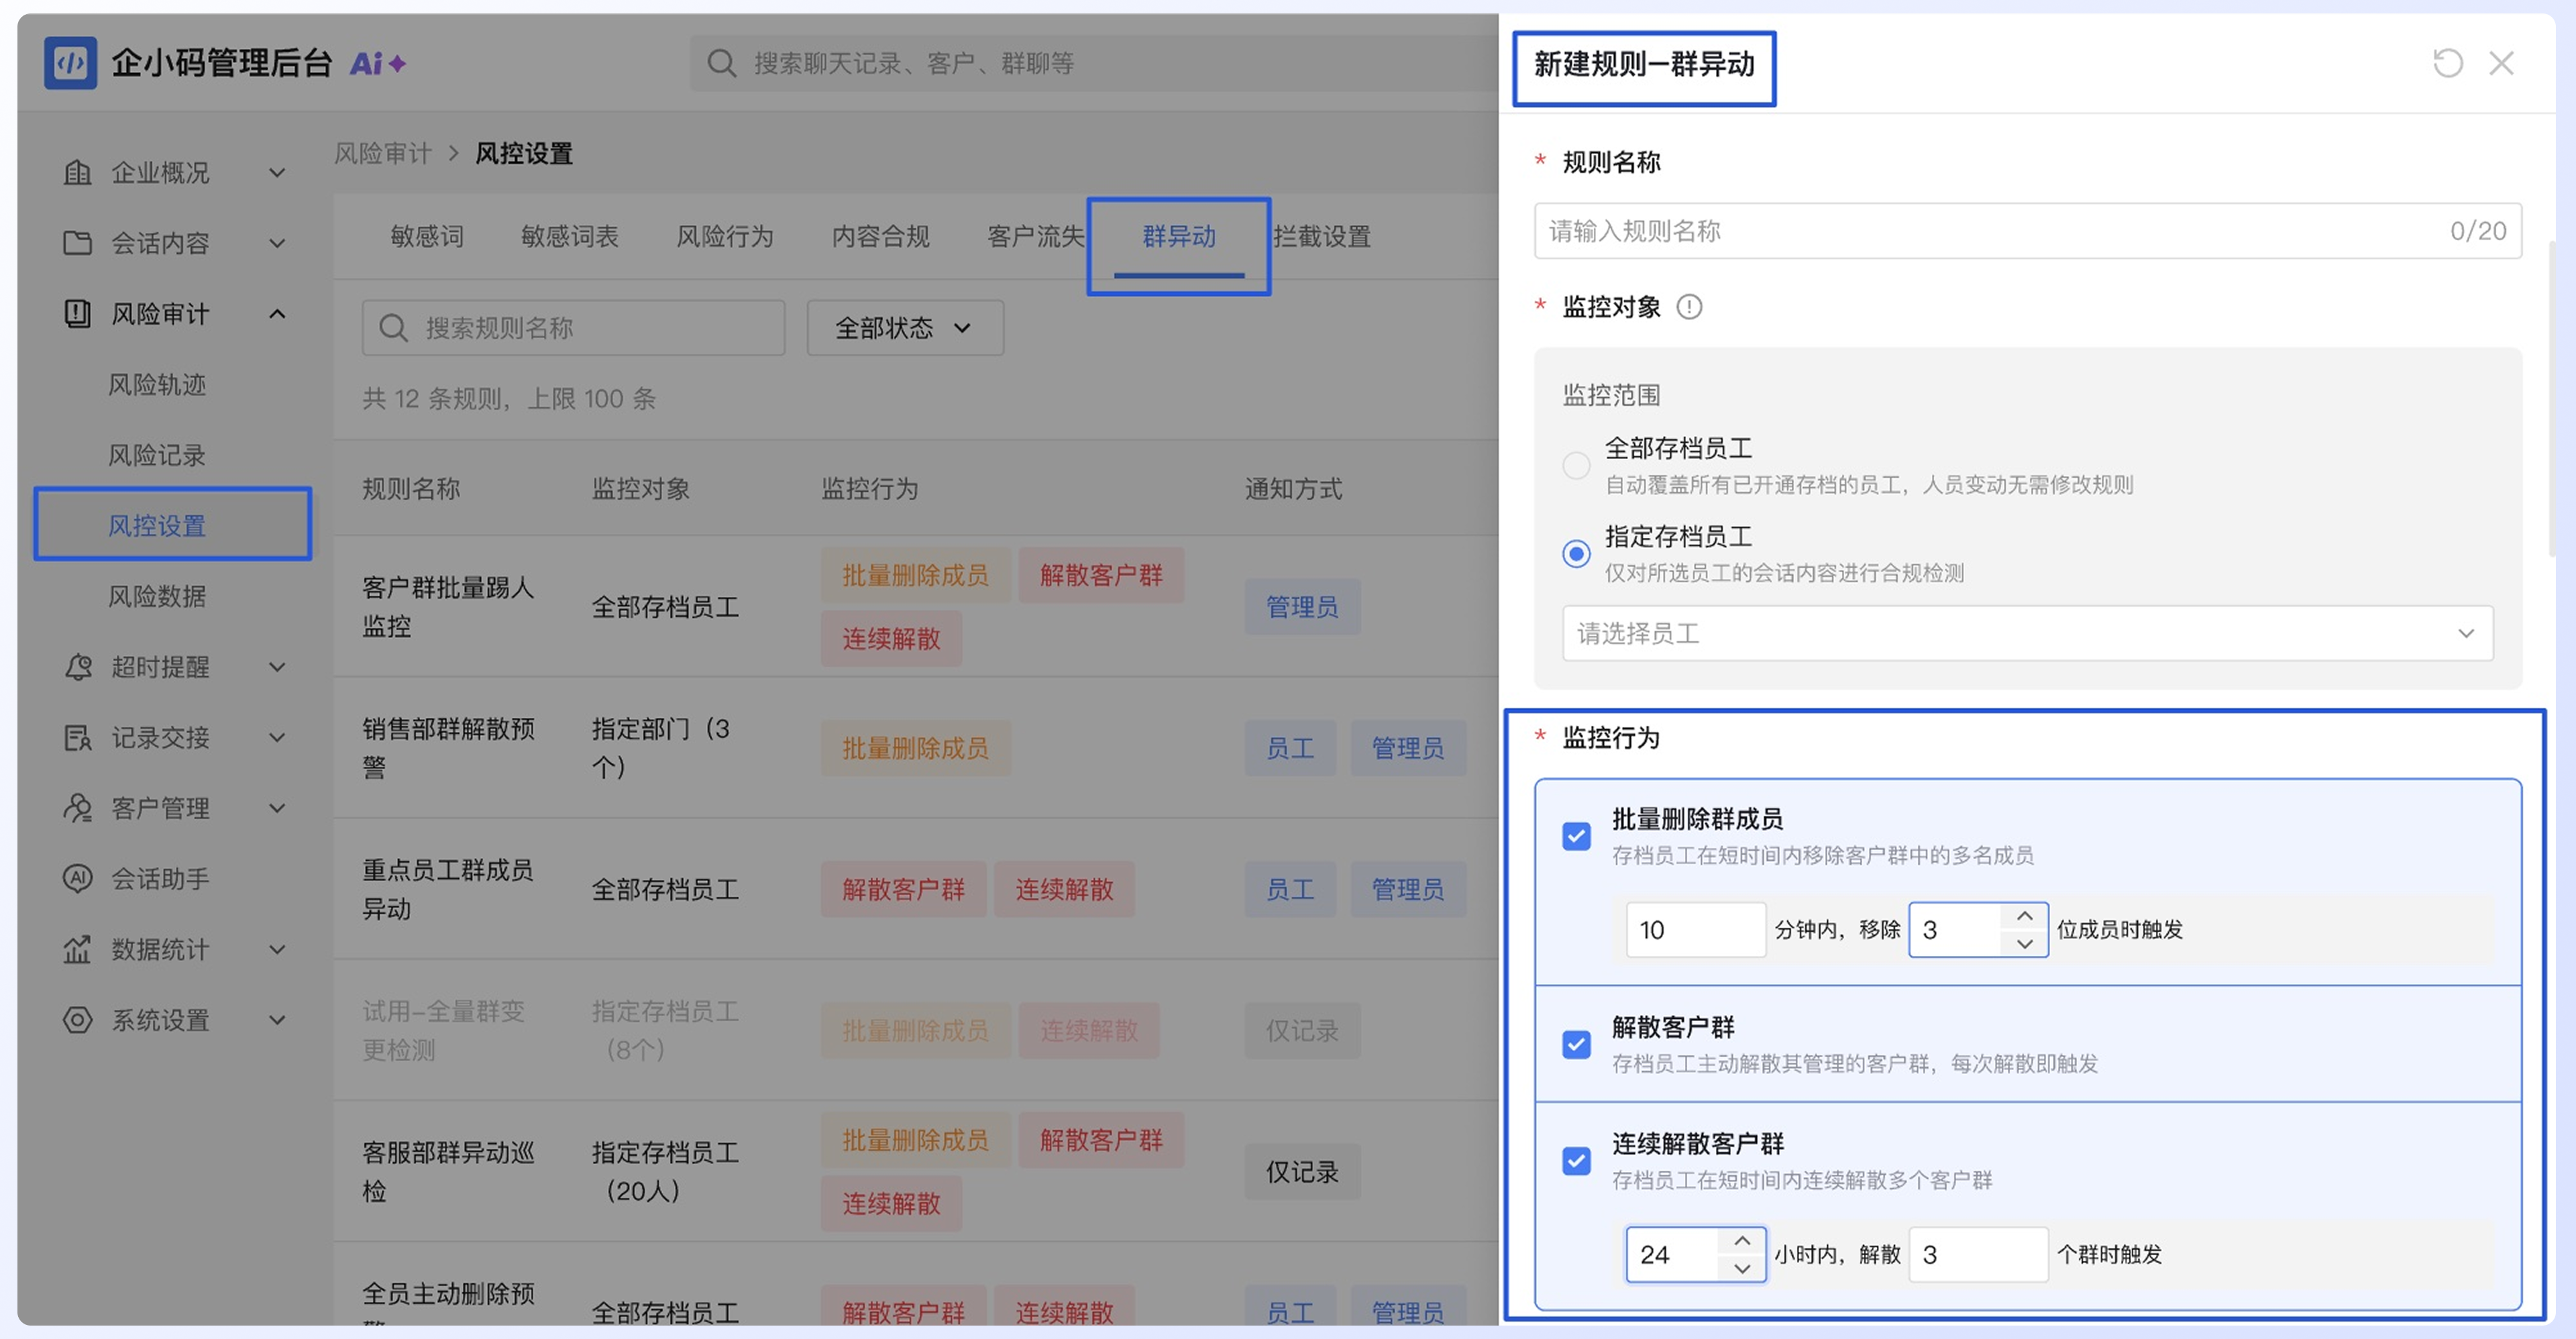Open 风险数据 in the sidebar
Image resolution: width=2576 pixels, height=1339 pixels.
(157, 597)
